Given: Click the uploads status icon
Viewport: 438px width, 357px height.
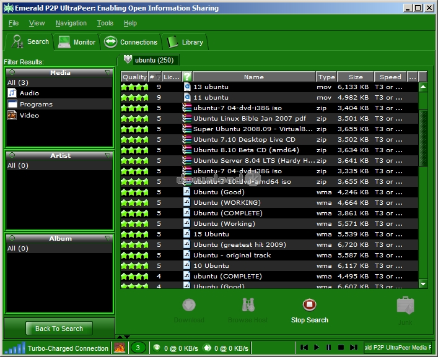Looking at the screenshot, I should point(208,348).
